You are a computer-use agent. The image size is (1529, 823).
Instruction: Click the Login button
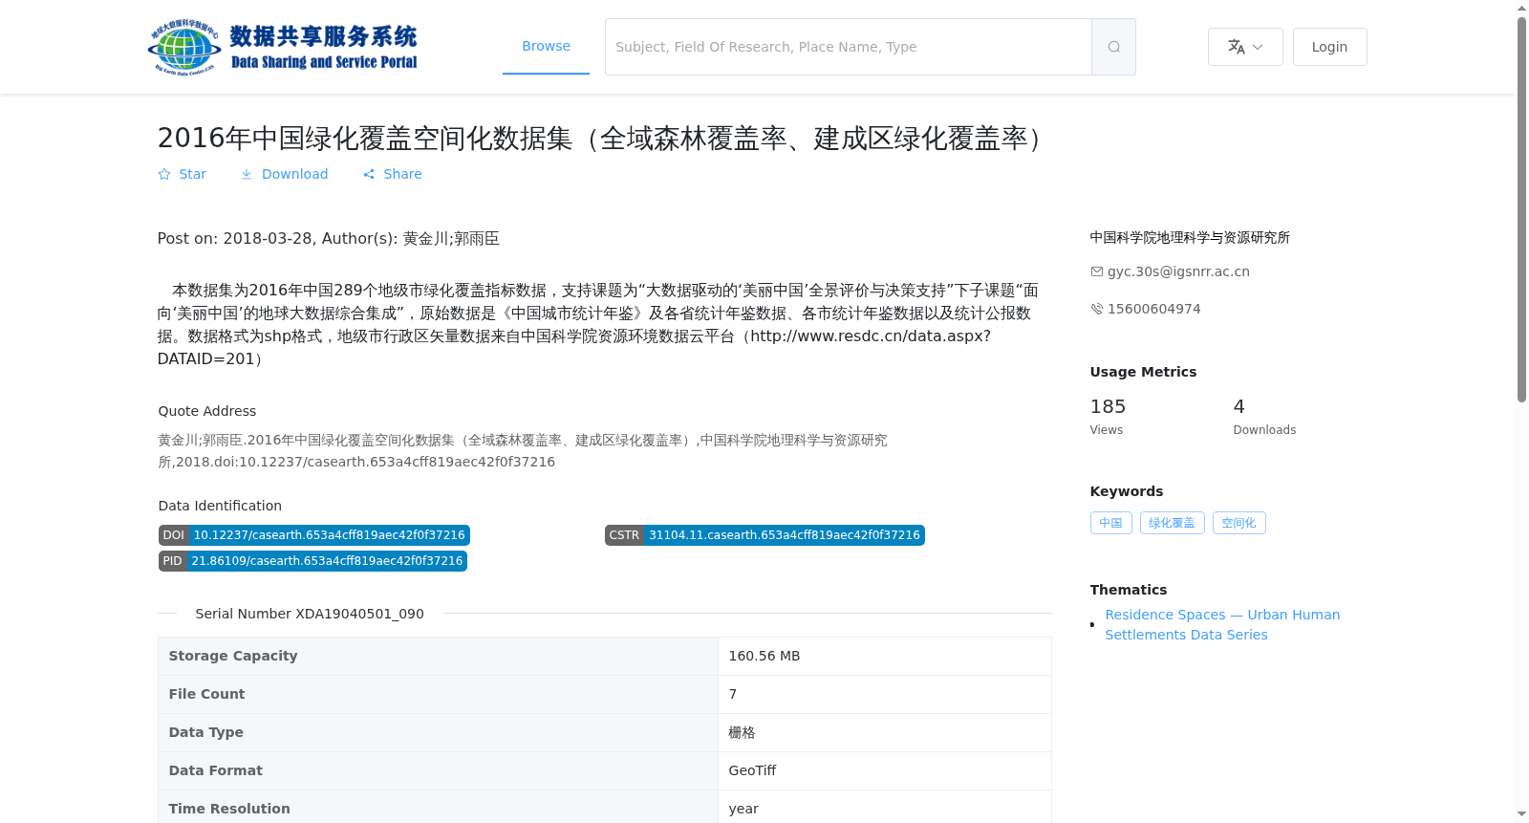click(1329, 47)
